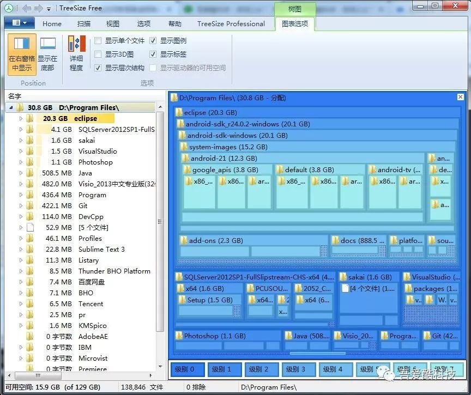Open the quick access toolbar dropdown arrow
The height and width of the screenshot is (395, 471).
(49, 9)
